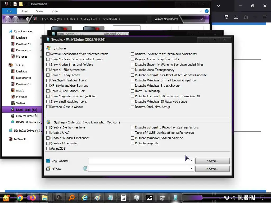The width and height of the screenshot is (271, 203).
Task: Click the WinNTSetup taskbar icon
Action: pos(175,198)
